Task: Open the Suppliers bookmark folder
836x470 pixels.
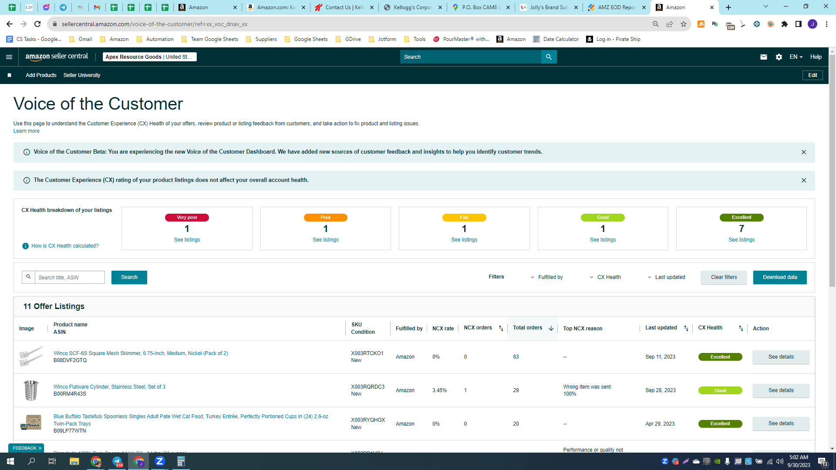Action: pyautogui.click(x=261, y=39)
